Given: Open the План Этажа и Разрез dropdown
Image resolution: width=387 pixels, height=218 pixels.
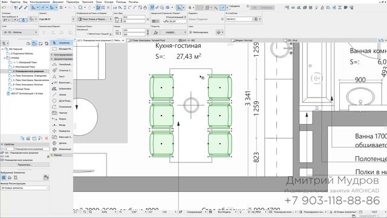Looking at the screenshot, I should [x=94, y=19].
